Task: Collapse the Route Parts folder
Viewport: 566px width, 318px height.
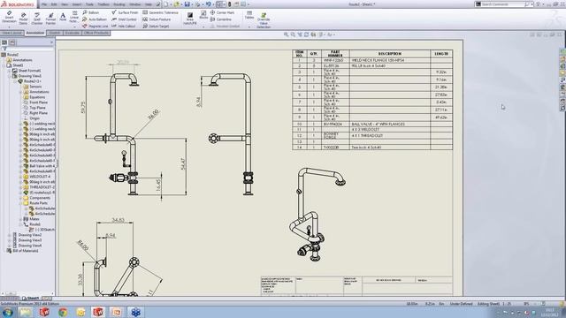Action: [x=21, y=203]
